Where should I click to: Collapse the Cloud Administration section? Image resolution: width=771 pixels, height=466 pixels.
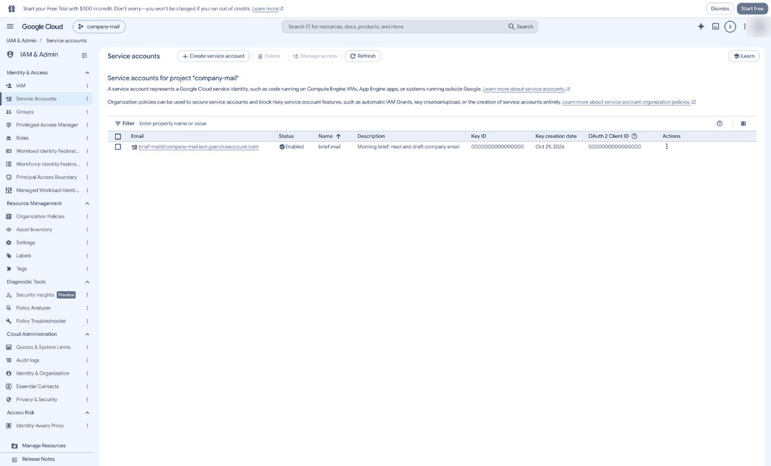click(87, 334)
